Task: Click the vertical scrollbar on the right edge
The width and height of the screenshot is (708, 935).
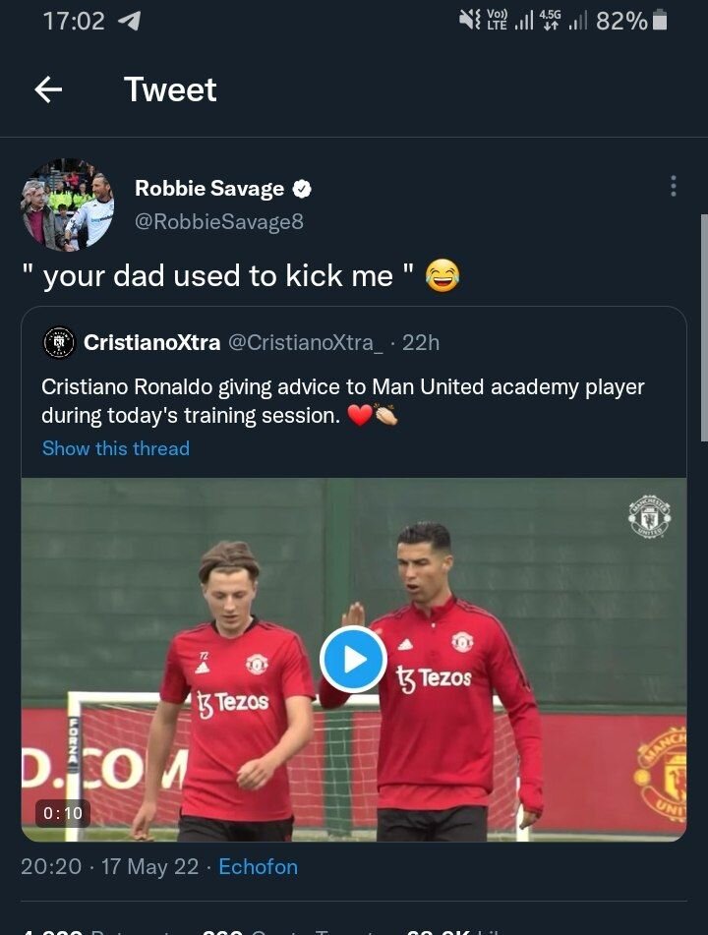Action: 702,324
